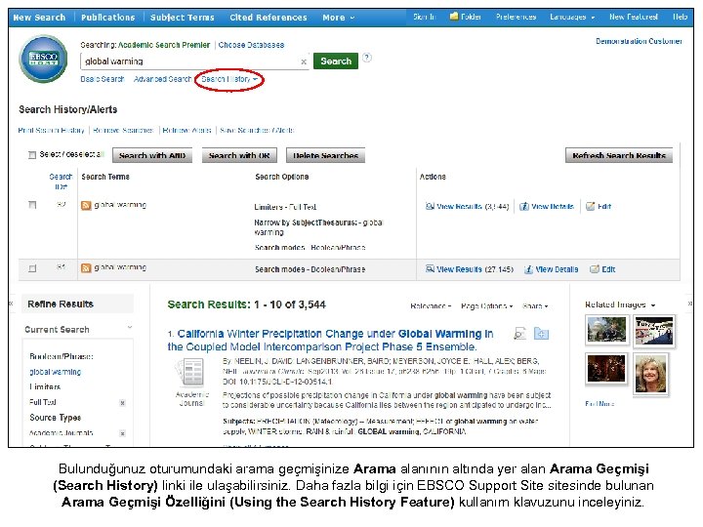Click the Delete Searches button

pos(325,155)
